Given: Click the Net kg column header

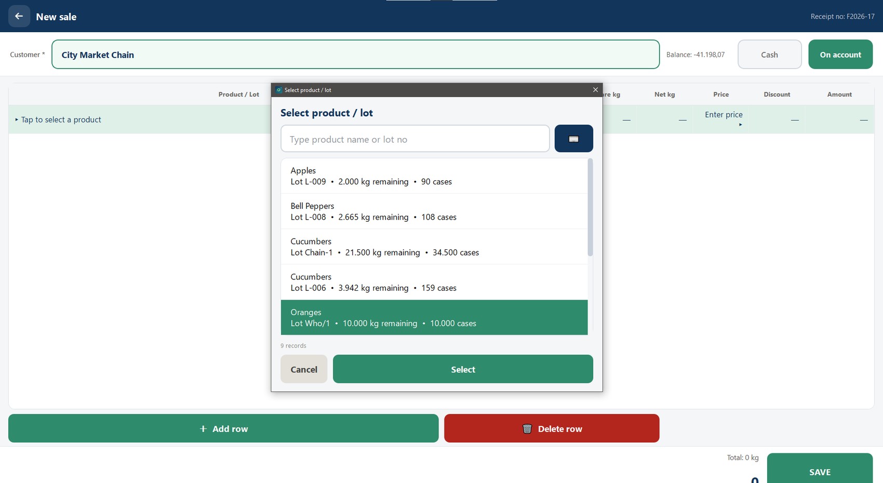Looking at the screenshot, I should pyautogui.click(x=664, y=94).
